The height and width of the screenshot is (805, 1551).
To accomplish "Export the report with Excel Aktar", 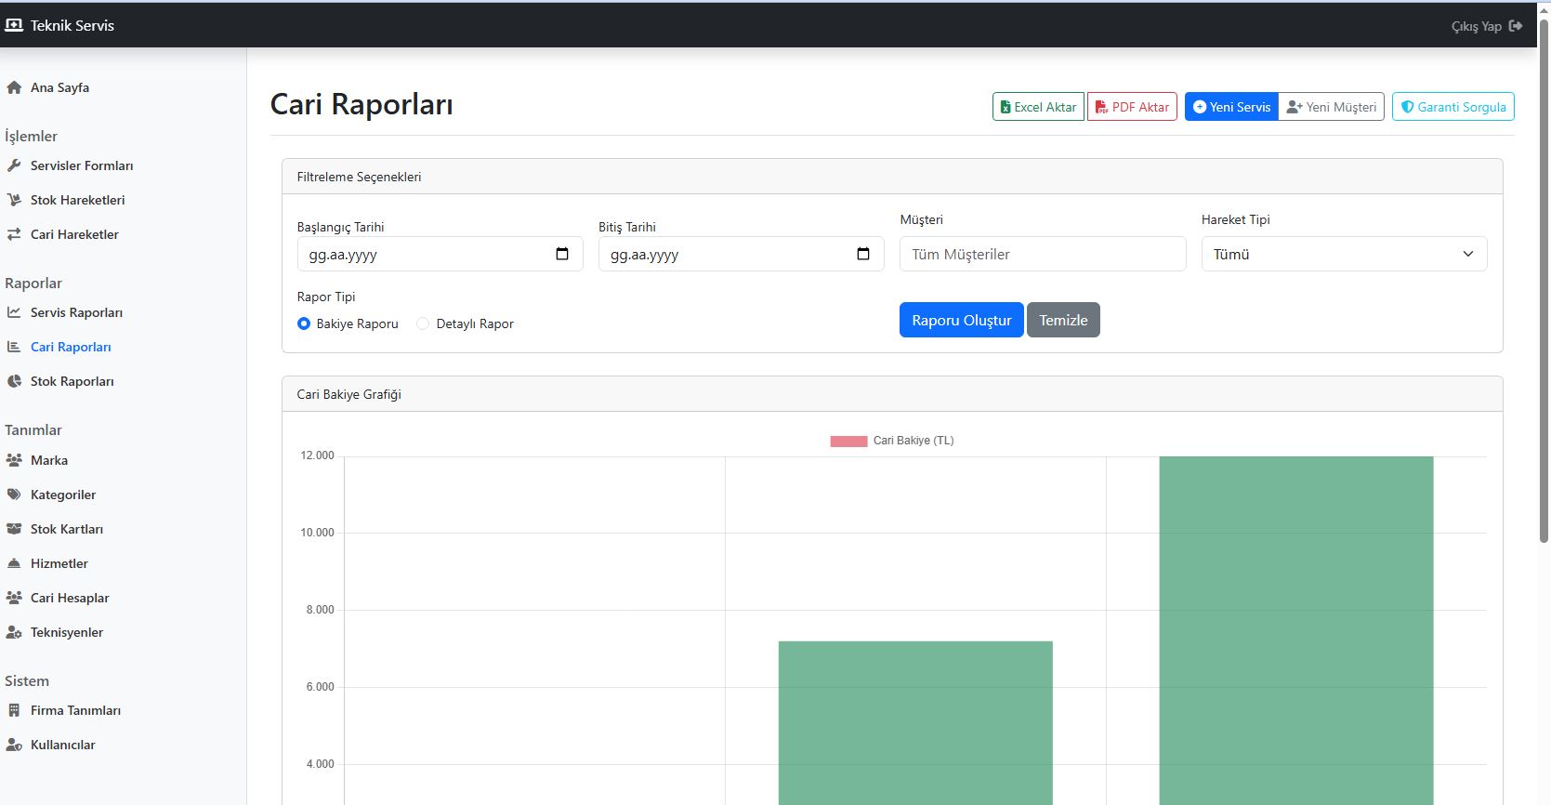I will click(1037, 107).
